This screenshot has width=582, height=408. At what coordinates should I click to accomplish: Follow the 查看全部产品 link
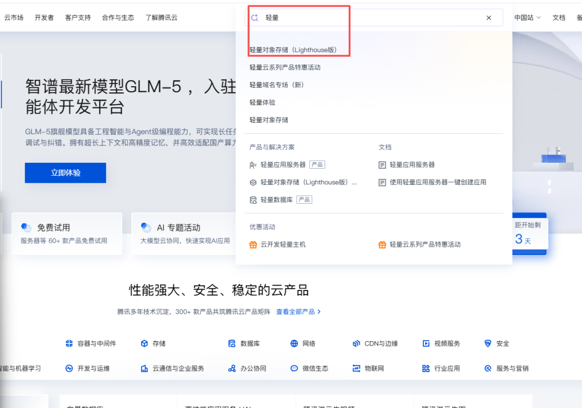click(x=299, y=312)
